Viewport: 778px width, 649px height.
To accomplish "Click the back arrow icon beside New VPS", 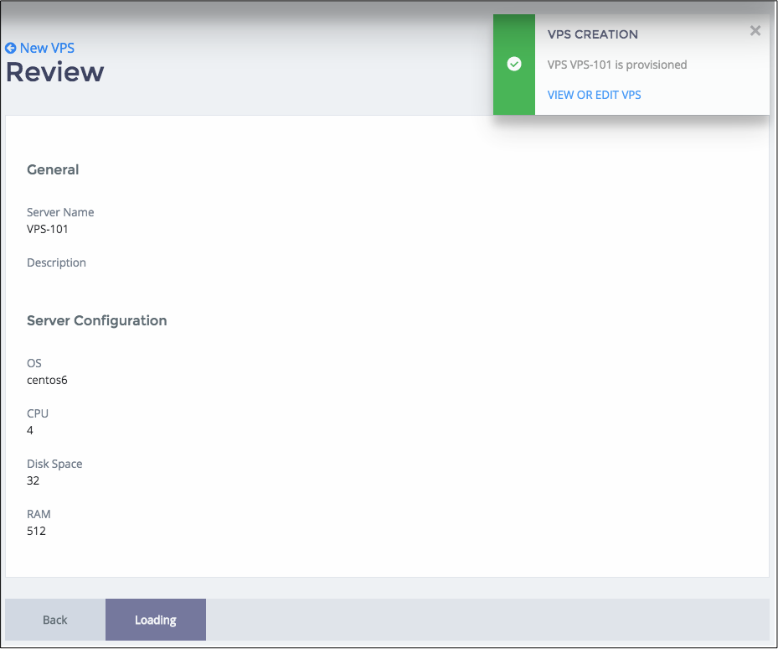I will tap(11, 49).
